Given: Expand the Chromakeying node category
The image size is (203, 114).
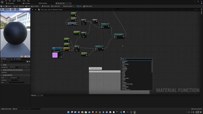Looking at the screenshot, I should [125, 64].
